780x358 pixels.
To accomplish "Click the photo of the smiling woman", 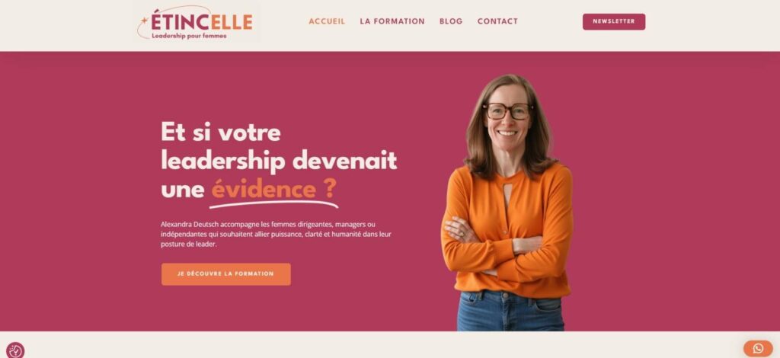I will click(507, 203).
